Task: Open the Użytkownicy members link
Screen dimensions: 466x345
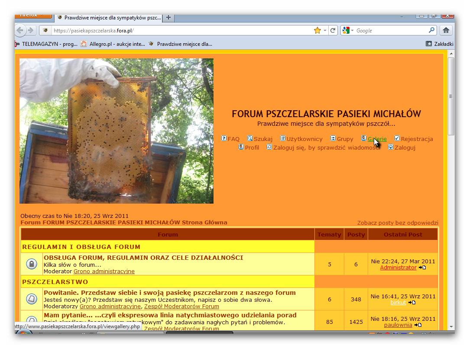Action: click(304, 139)
